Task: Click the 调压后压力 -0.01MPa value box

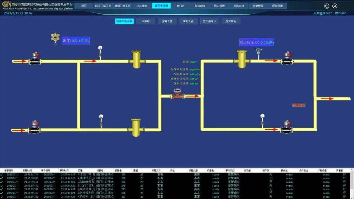Action: tap(257, 42)
